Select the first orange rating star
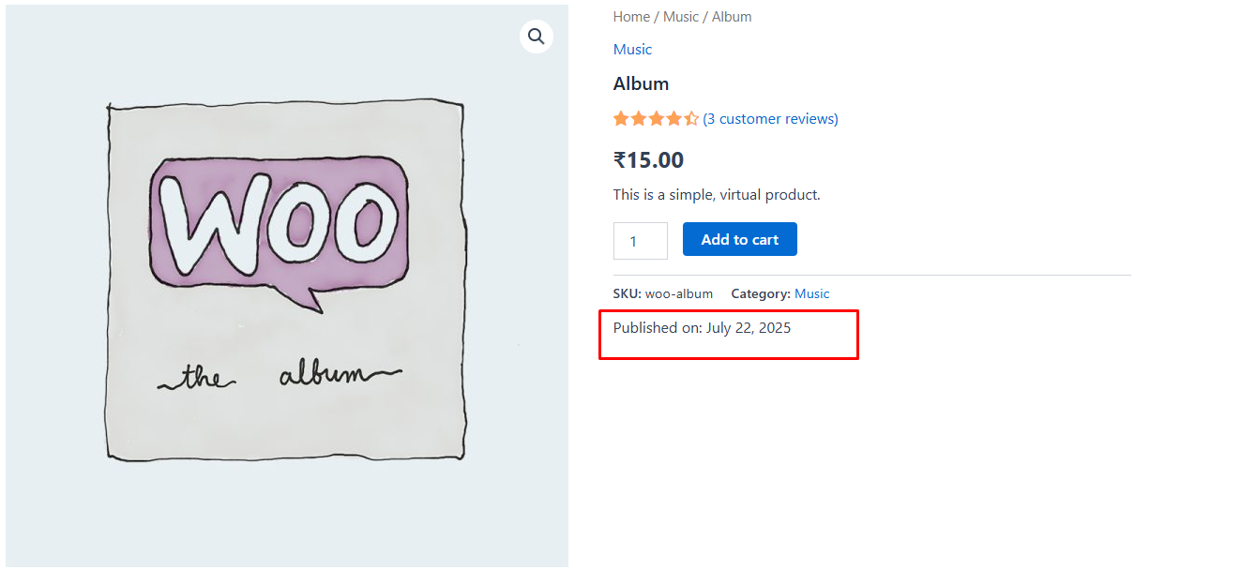This screenshot has width=1256, height=570. click(x=620, y=118)
